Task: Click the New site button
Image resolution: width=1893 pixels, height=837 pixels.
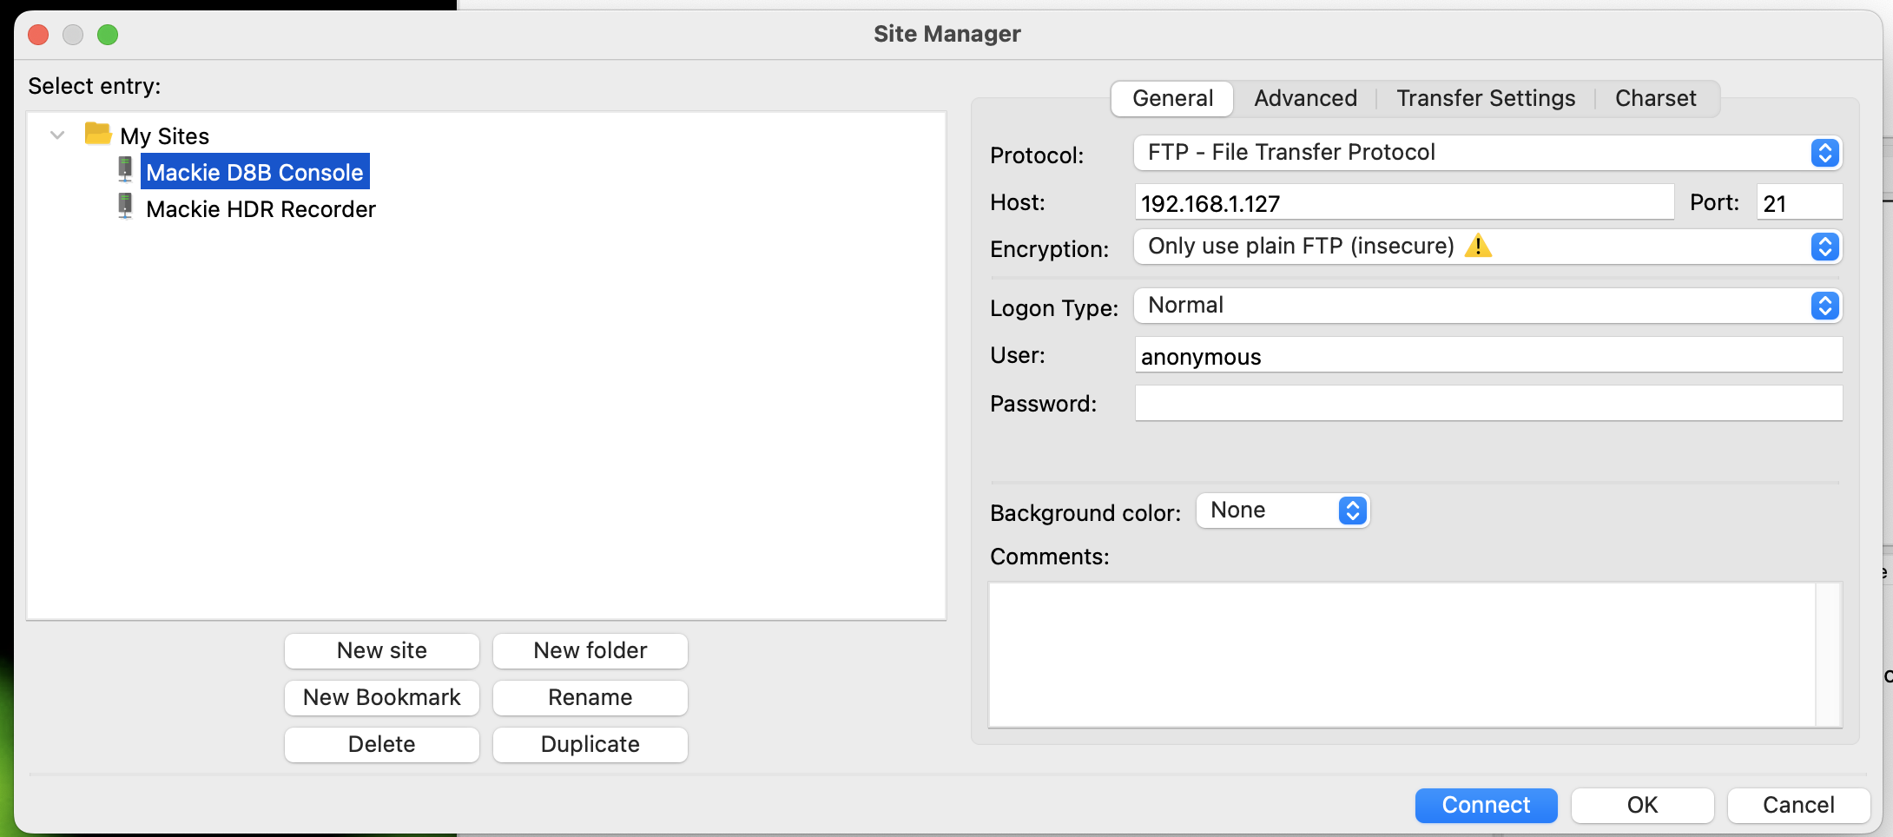Action: 382,651
